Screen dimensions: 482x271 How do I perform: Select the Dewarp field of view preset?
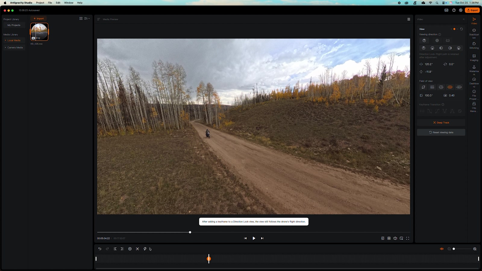coord(450,87)
